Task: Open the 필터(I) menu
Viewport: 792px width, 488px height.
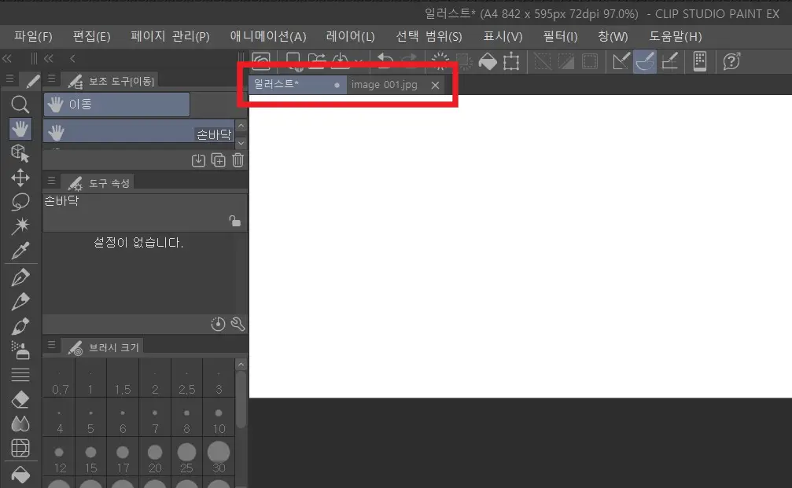Action: [x=560, y=36]
